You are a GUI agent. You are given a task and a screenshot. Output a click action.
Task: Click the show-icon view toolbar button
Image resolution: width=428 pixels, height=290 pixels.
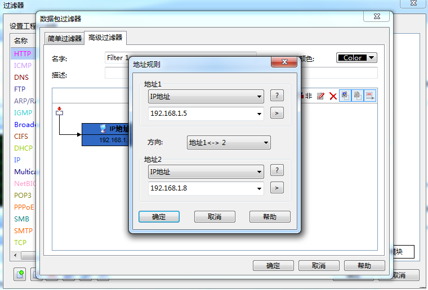point(345,96)
